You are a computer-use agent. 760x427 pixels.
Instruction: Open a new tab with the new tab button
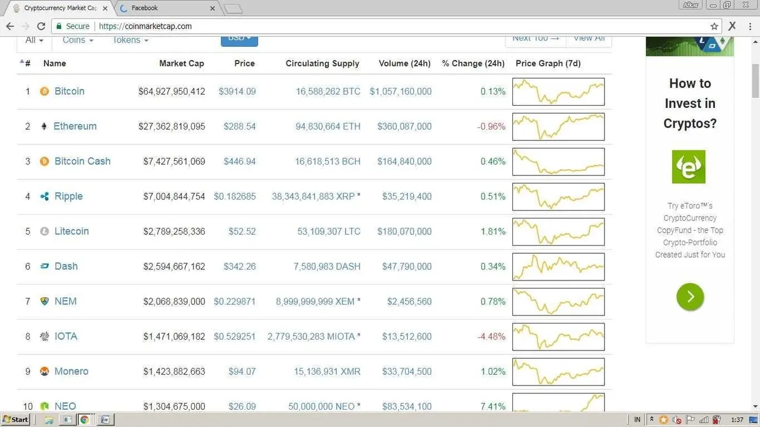click(233, 8)
